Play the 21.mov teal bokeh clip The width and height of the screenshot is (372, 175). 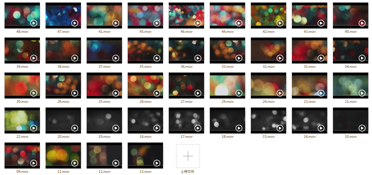pyautogui.click(x=362, y=93)
